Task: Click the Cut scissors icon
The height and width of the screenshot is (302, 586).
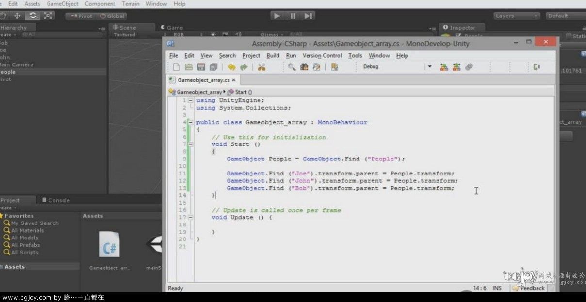Action: coord(261,67)
